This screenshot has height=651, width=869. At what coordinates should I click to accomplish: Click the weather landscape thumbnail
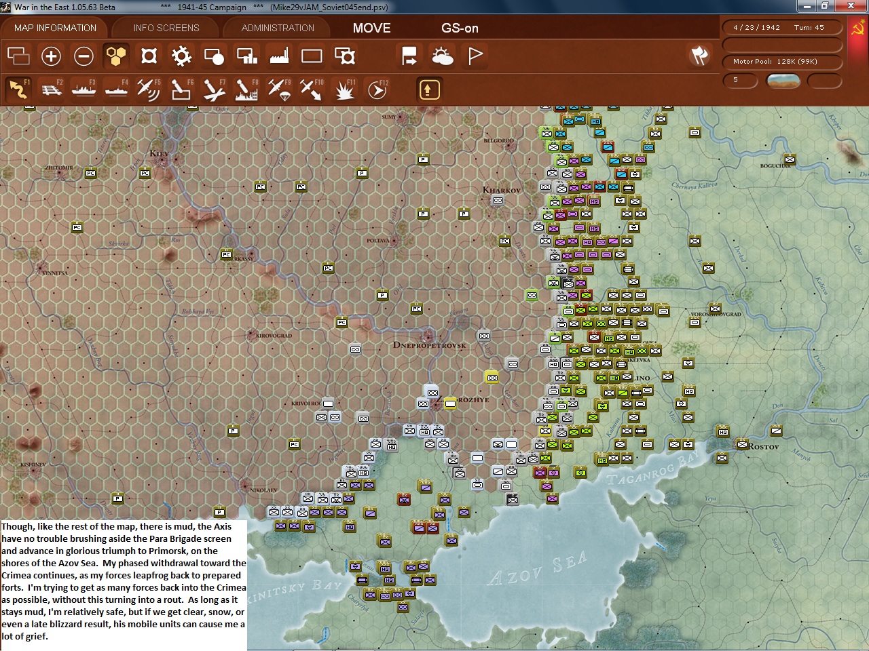[x=783, y=81]
